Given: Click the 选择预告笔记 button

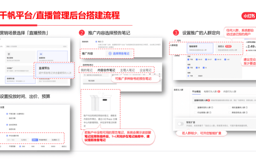Looking at the screenshot, I should (x=119, y=54).
